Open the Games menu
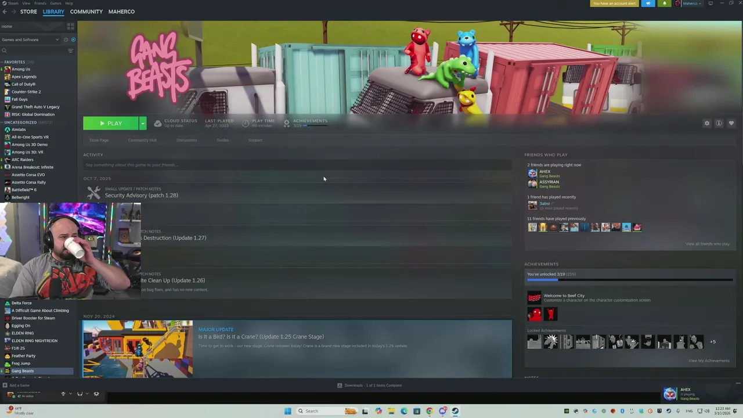The image size is (743, 418). pyautogui.click(x=56, y=3)
